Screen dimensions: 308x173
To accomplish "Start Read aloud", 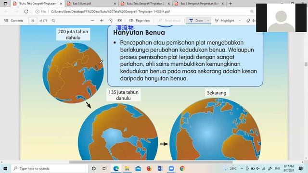I will [x=169, y=20].
